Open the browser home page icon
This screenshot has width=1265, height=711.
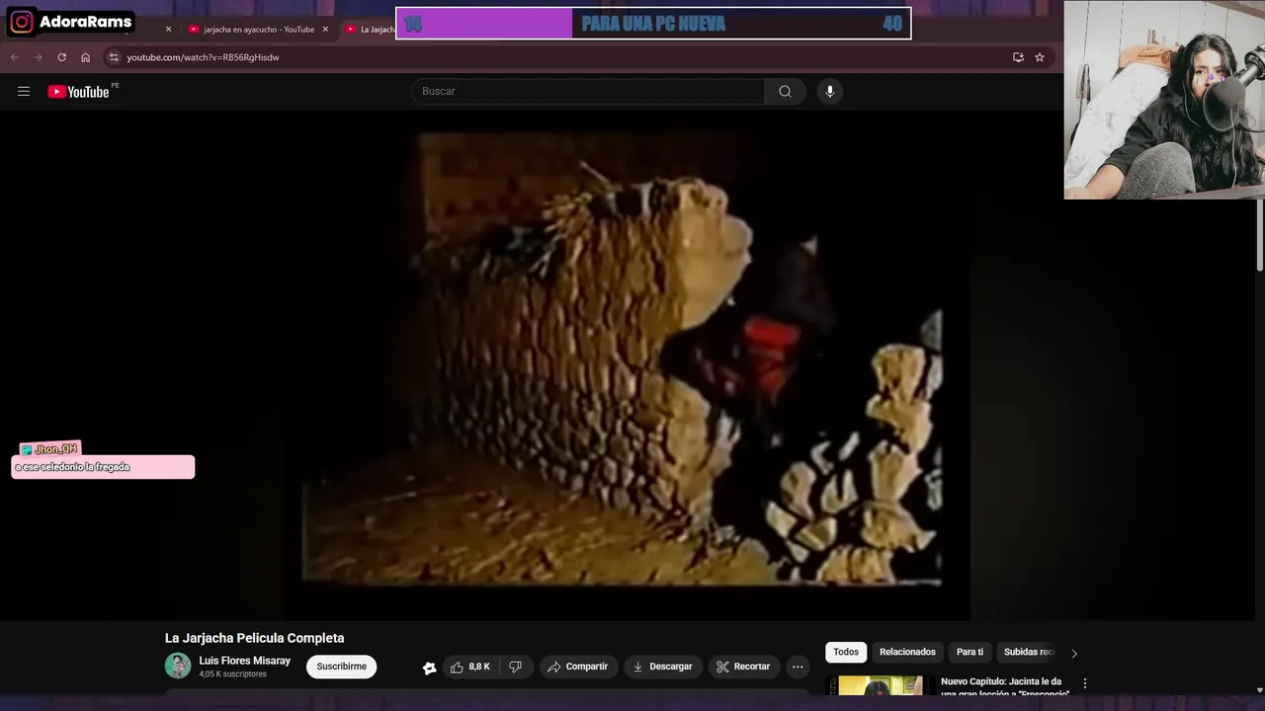(x=85, y=57)
